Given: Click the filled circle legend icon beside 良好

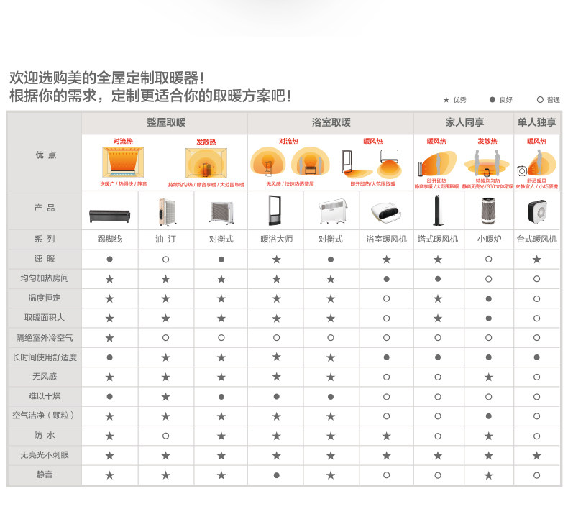Looking at the screenshot, I should 493,100.
